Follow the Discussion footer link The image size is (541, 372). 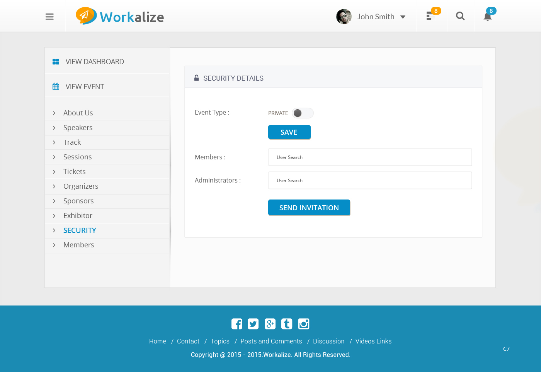pos(328,341)
